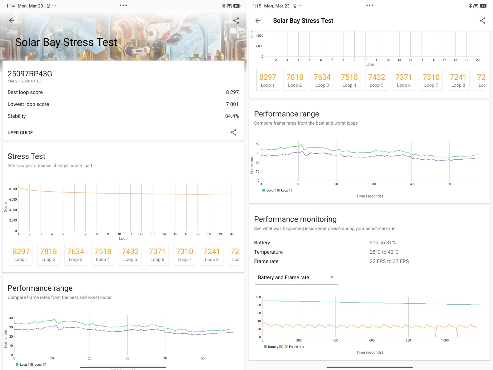The height and width of the screenshot is (370, 493).
Task: Tap the back arrow beside right pane title
Action: click(258, 21)
